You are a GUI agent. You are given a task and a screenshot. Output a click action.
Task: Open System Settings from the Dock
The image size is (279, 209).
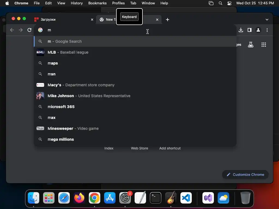coord(125,198)
